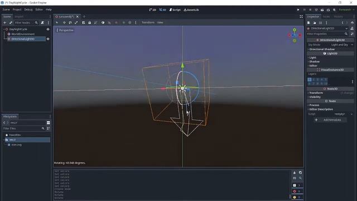The height and width of the screenshot is (201, 357).
Task: Expand the Visibility section
Action: (x=315, y=97)
